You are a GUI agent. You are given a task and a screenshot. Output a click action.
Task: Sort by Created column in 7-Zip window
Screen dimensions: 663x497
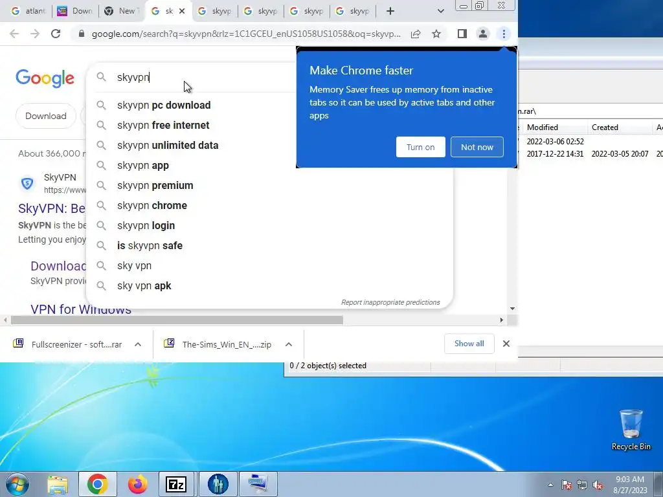coord(620,127)
